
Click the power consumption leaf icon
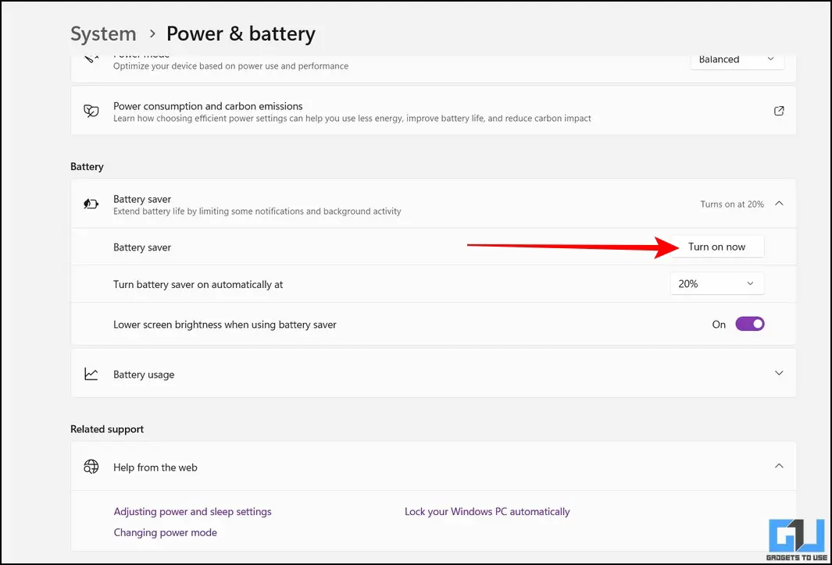tap(91, 111)
